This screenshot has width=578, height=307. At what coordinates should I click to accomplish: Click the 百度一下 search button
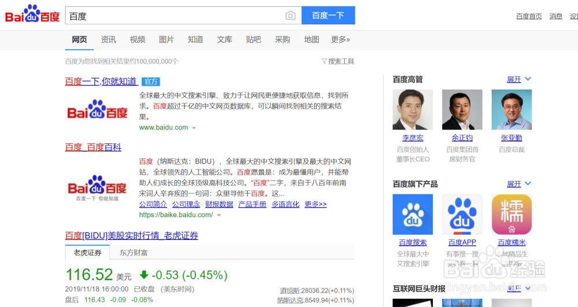tap(328, 16)
